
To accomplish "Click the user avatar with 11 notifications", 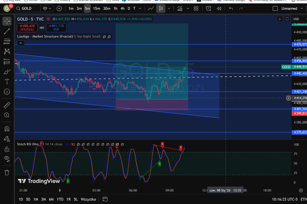I will (7, 8).
